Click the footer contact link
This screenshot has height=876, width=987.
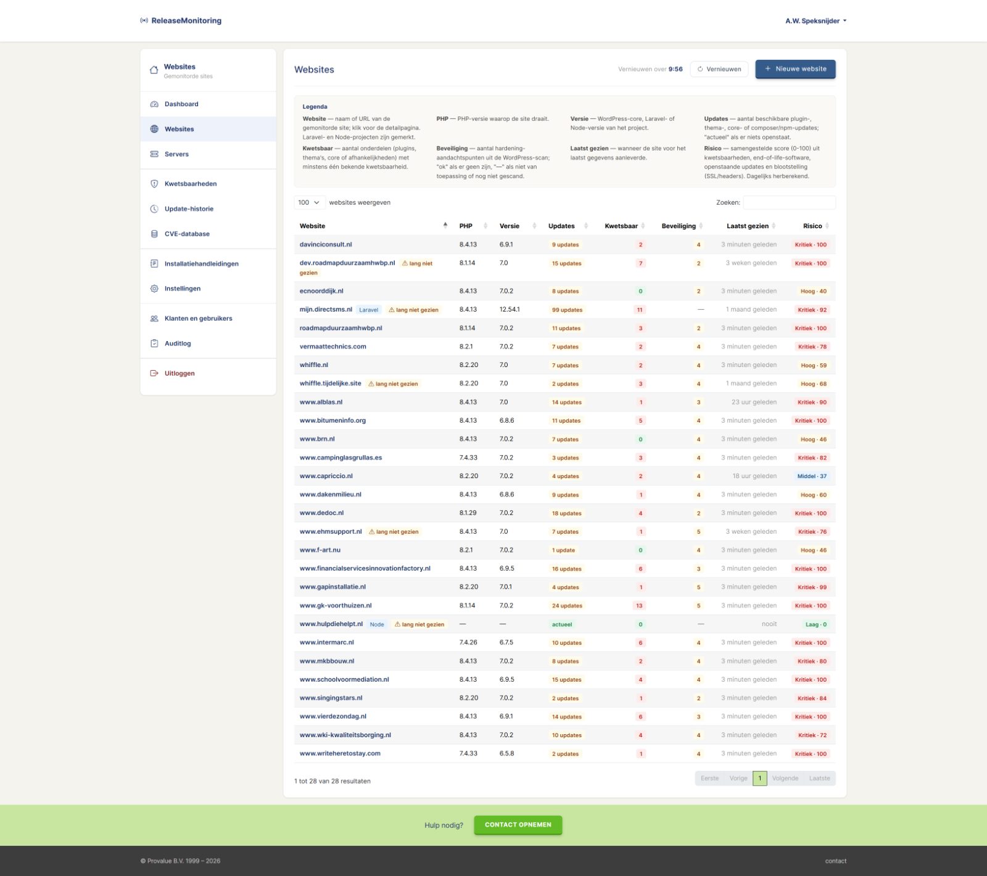836,861
